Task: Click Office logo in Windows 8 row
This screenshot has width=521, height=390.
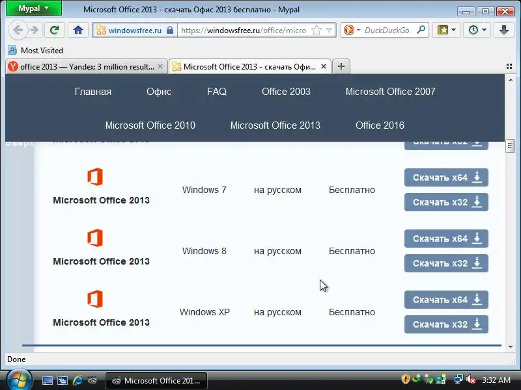Action: click(x=95, y=238)
